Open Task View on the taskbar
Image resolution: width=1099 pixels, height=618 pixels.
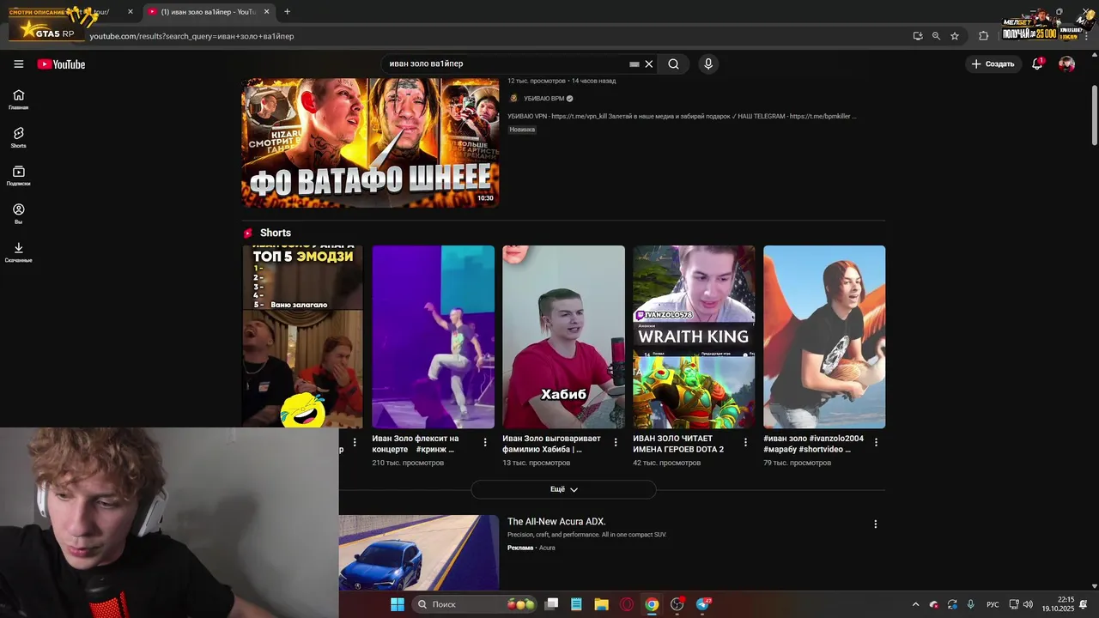[x=551, y=604]
